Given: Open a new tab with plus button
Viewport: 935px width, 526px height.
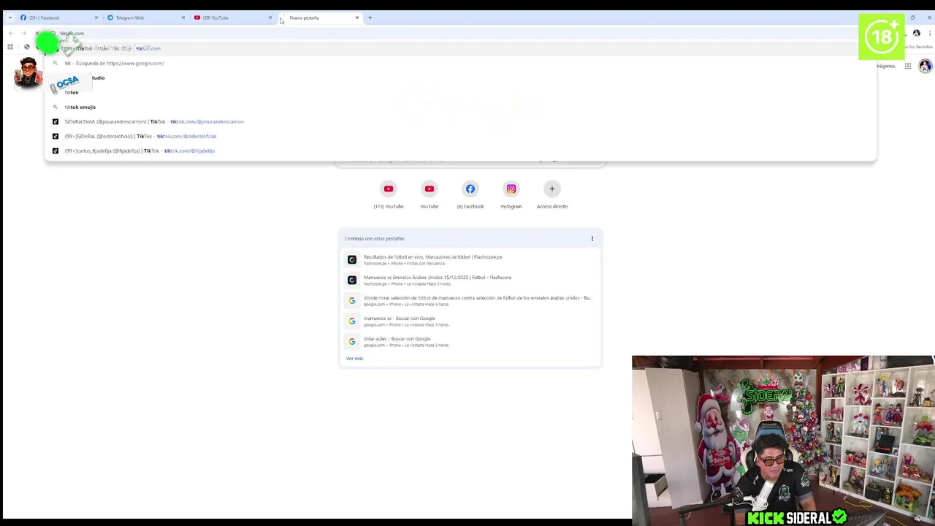Looking at the screenshot, I should (370, 18).
